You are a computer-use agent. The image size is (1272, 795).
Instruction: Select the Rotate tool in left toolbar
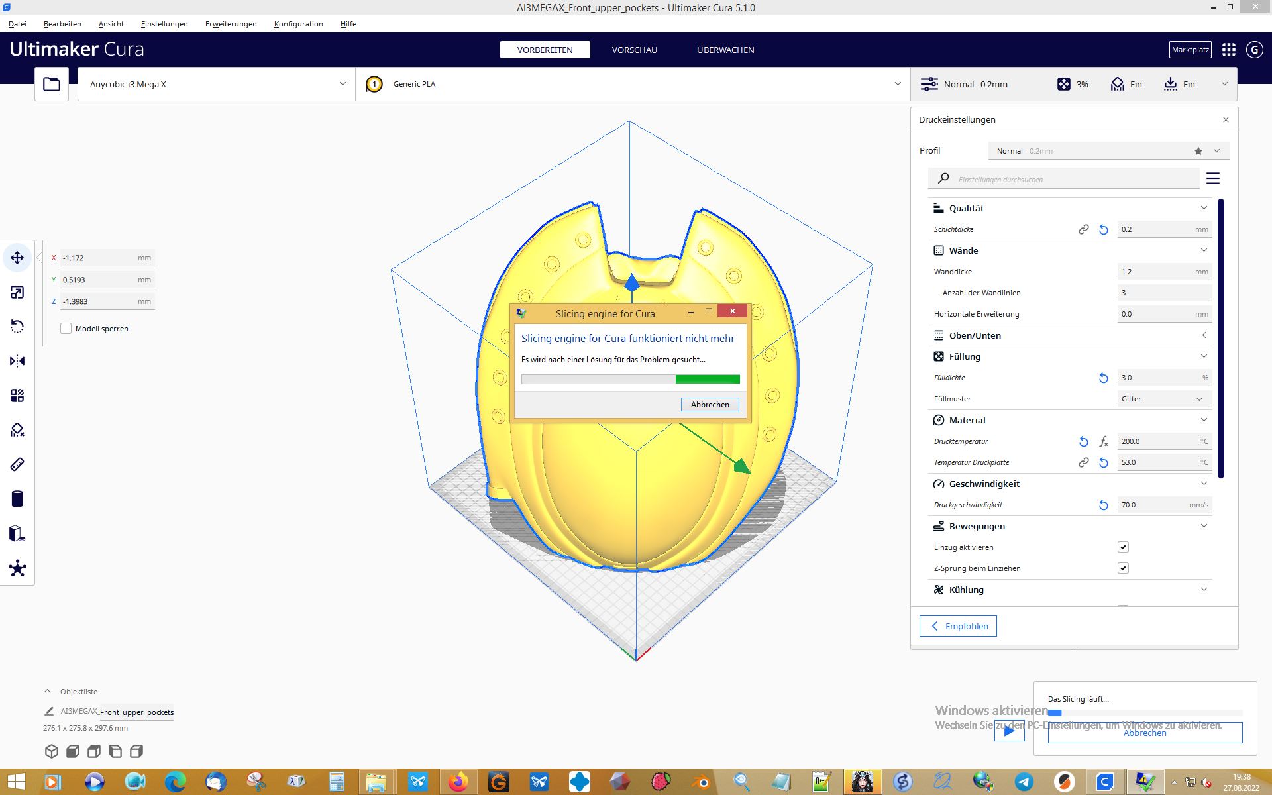(17, 327)
